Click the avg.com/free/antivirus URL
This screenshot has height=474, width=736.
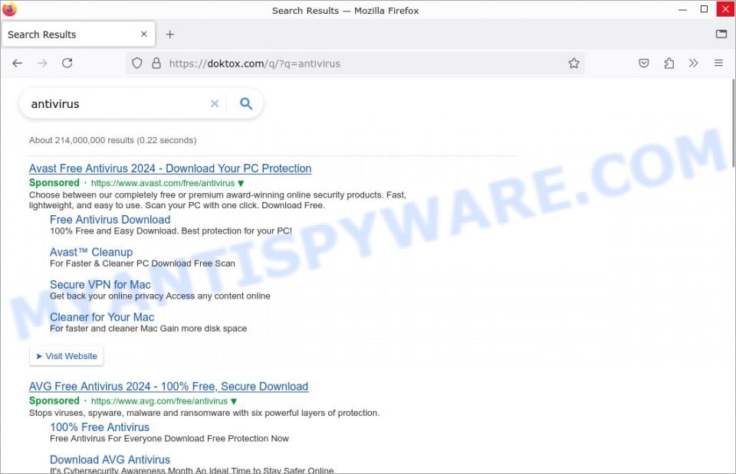point(159,401)
